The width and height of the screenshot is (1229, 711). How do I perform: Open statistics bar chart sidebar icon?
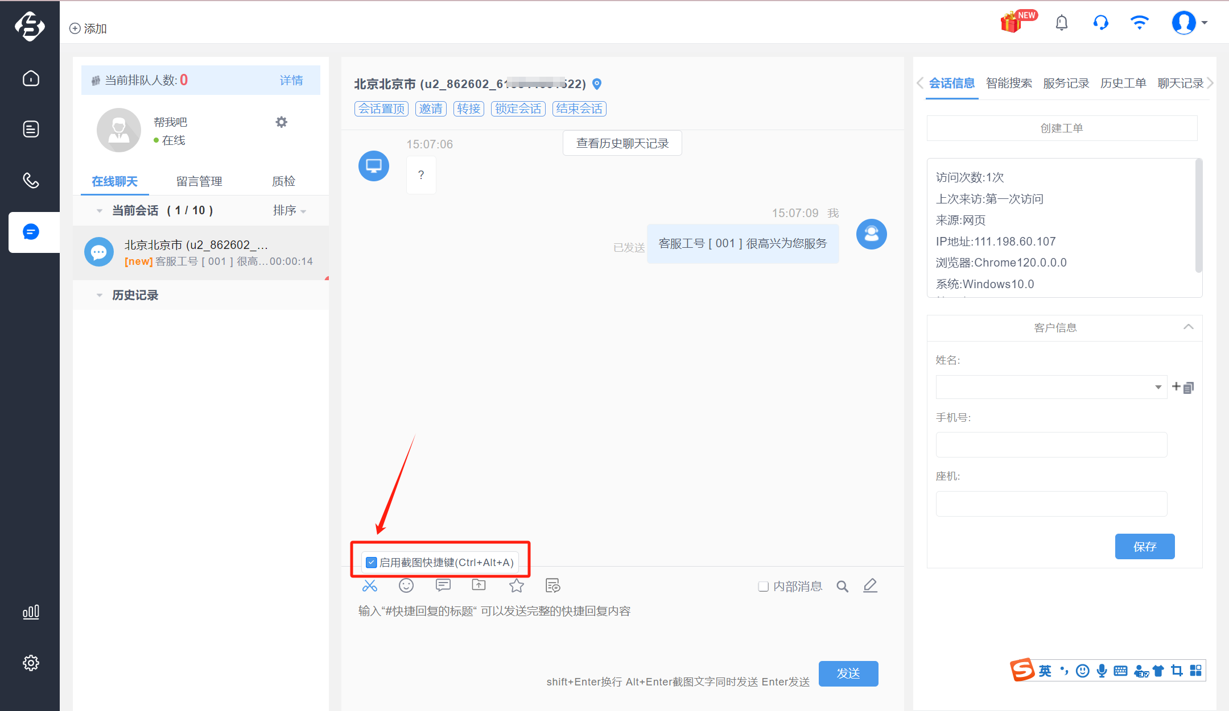coord(31,612)
